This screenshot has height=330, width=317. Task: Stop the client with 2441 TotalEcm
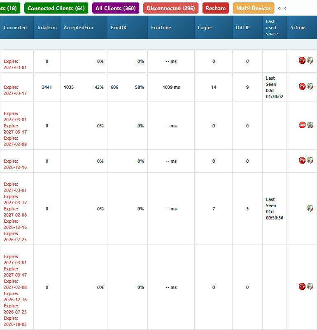click(302, 86)
